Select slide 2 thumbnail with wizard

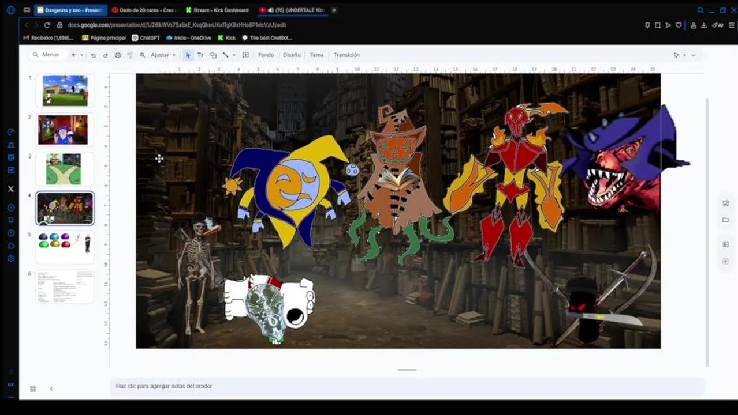click(x=63, y=130)
